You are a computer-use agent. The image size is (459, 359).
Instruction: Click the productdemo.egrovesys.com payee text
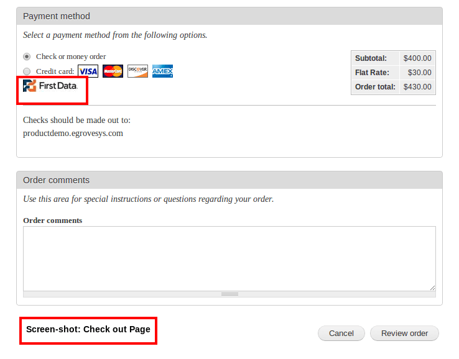(73, 133)
